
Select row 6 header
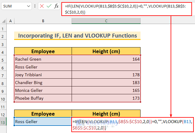click(3, 67)
